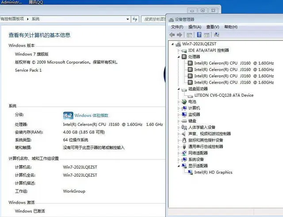Expand the 系统设备 node
This screenshot has height=217, width=283.
(x=179, y=159)
